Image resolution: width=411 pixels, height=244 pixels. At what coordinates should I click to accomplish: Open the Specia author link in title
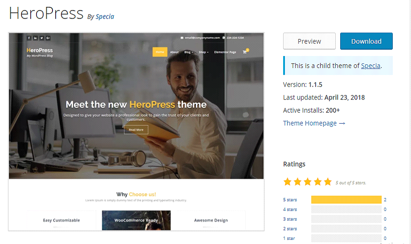(x=105, y=16)
